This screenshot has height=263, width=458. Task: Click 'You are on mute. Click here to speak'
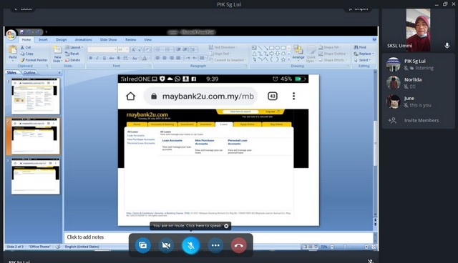(187, 226)
